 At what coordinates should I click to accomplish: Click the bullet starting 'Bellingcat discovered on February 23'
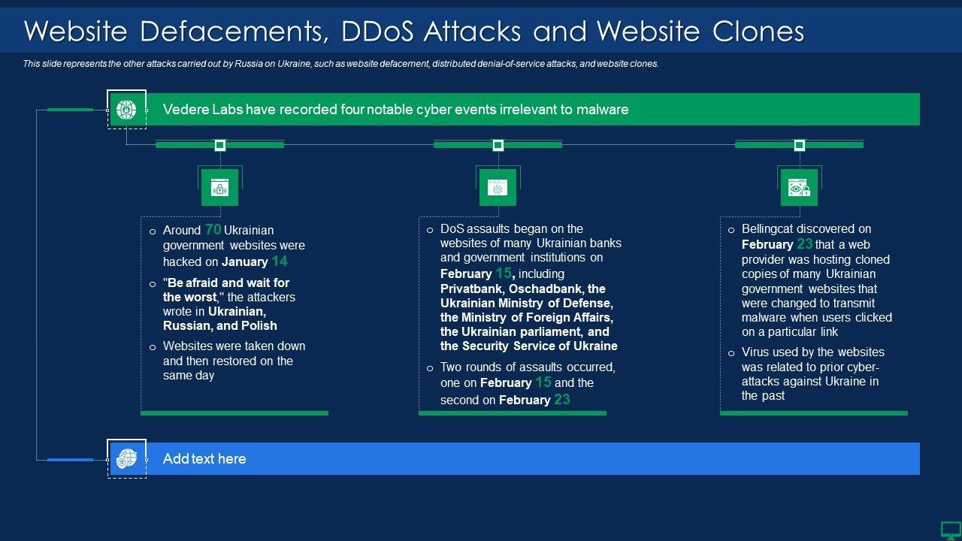tap(810, 280)
